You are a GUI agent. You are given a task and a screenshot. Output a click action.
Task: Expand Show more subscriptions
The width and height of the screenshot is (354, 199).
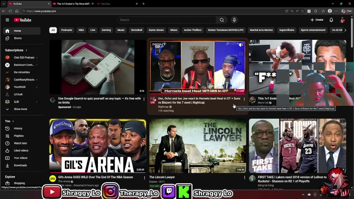click(x=22, y=109)
